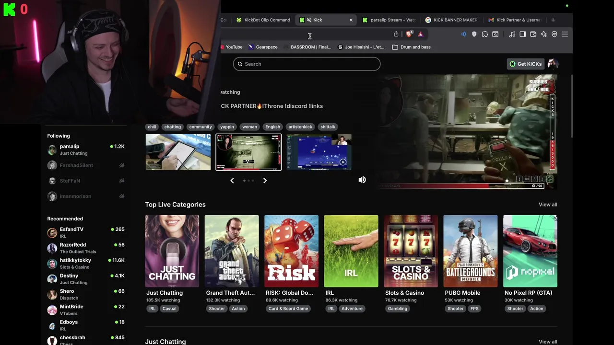Open the tablet drawing stream thumbnail
The height and width of the screenshot is (345, 614).
tap(178, 152)
